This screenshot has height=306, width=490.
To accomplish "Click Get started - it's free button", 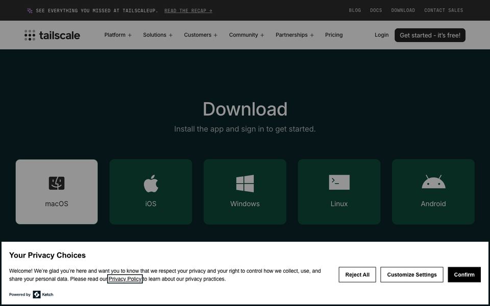I will (x=430, y=35).
